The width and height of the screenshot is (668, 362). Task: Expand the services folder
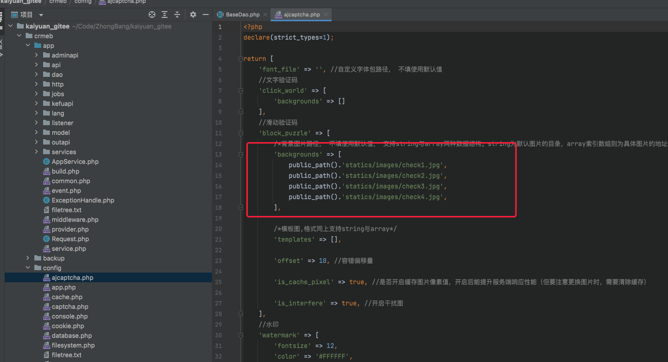(x=37, y=152)
